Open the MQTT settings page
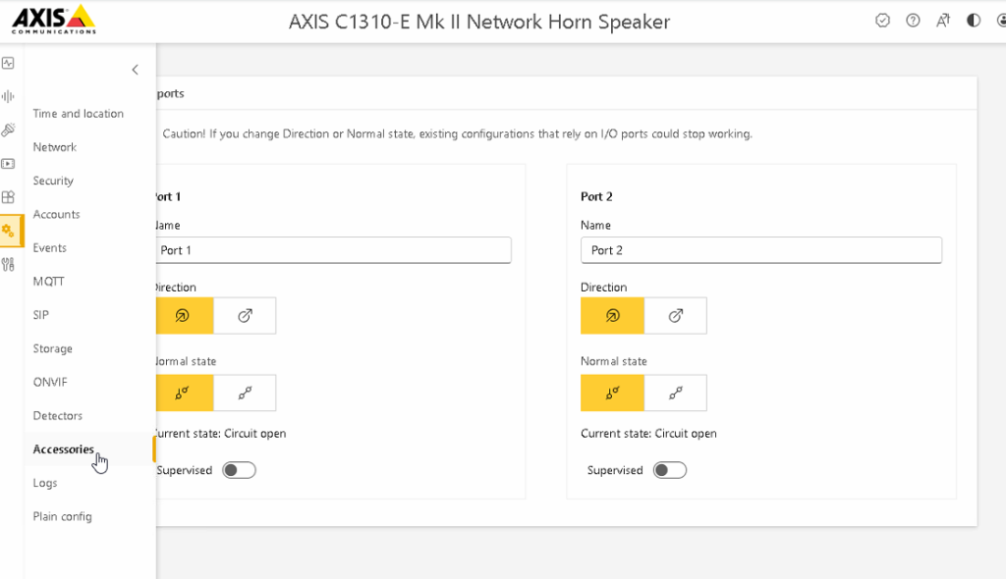 point(48,281)
